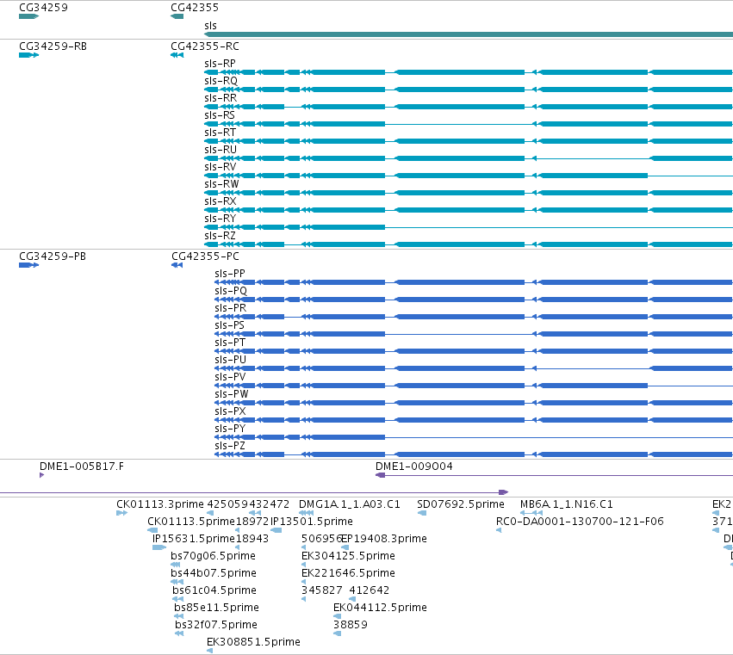Viewport: 733px width, 655px height.
Task: Click the EK221646.5prime EST glyph
Action: point(304,582)
